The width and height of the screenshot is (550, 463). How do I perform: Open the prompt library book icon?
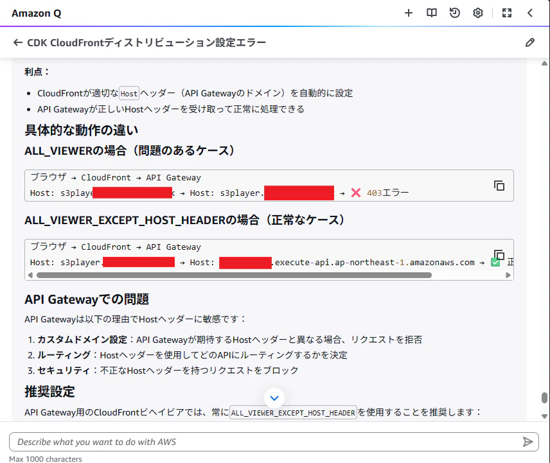(x=431, y=13)
